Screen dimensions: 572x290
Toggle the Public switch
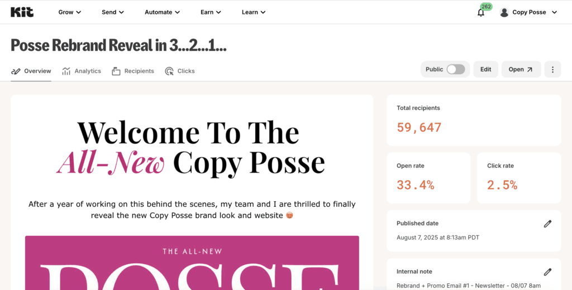point(456,69)
